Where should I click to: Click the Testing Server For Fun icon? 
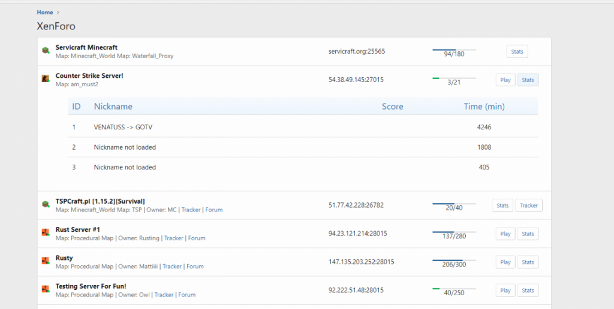pos(46,289)
